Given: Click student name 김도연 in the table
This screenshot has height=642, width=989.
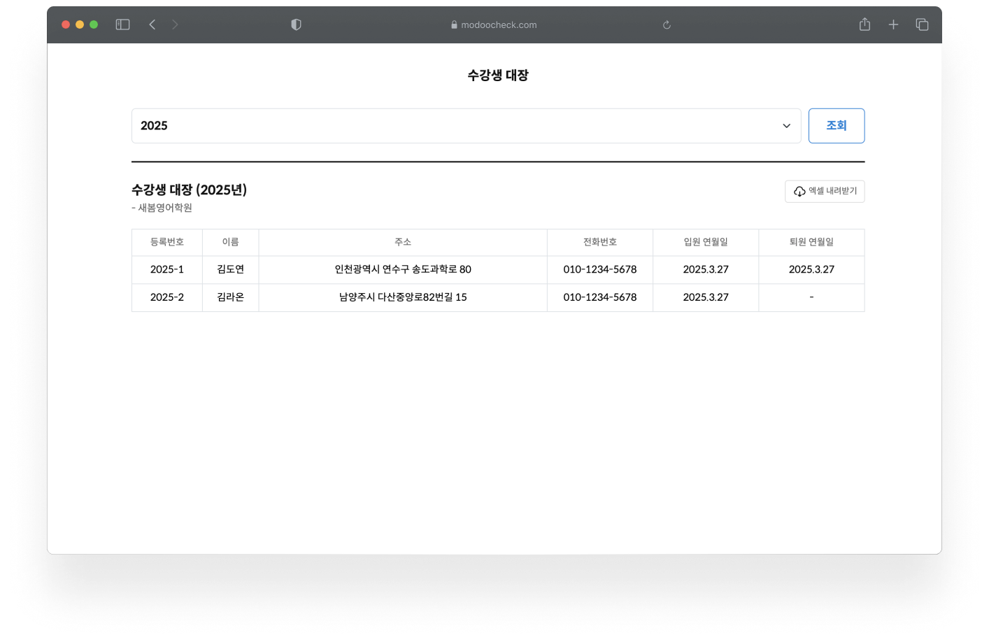Looking at the screenshot, I should click(230, 269).
